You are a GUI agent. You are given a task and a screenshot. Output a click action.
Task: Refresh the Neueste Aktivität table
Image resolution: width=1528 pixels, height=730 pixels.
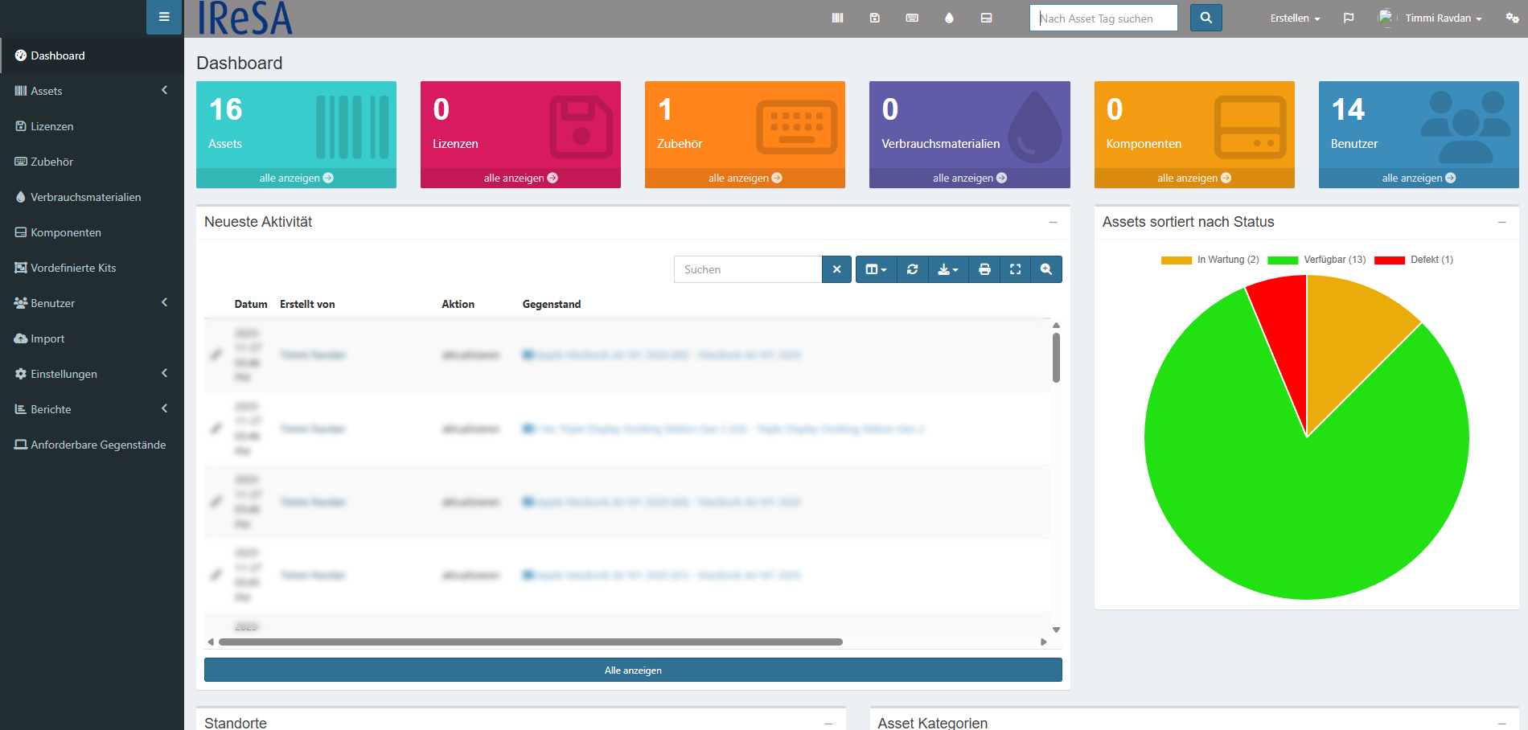pos(912,269)
